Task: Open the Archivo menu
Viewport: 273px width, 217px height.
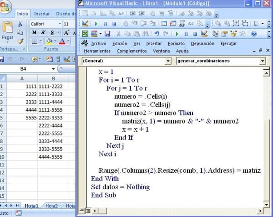Action: click(x=99, y=43)
